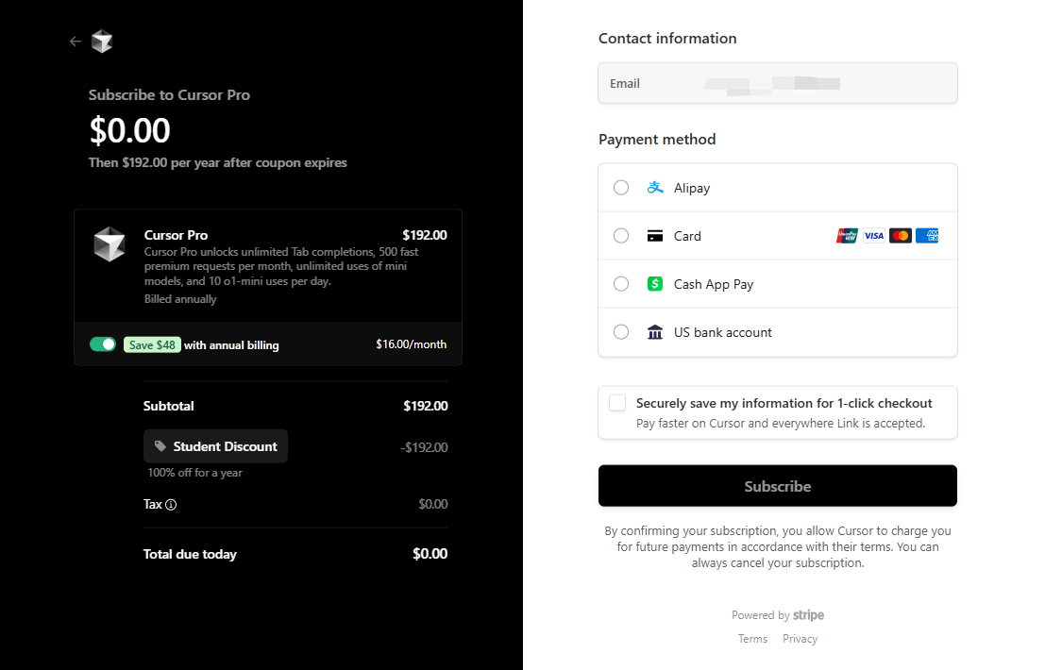Click the Cash App Pay logo
1062x670 pixels.
click(x=655, y=283)
